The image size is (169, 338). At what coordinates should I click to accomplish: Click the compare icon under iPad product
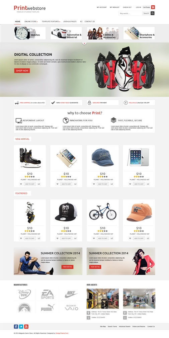pos(148,184)
